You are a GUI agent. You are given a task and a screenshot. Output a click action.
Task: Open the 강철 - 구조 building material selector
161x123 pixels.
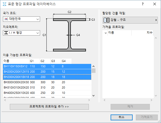point(130,20)
